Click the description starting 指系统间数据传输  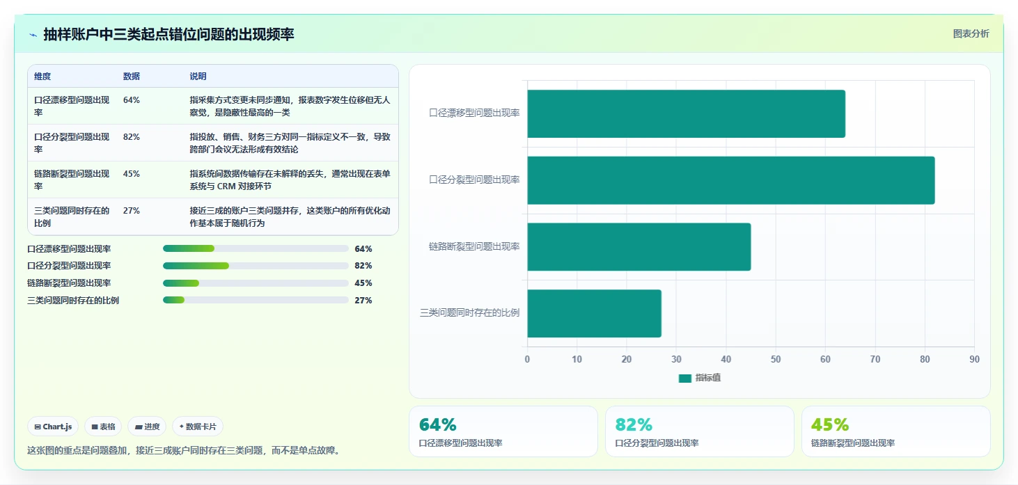290,180
